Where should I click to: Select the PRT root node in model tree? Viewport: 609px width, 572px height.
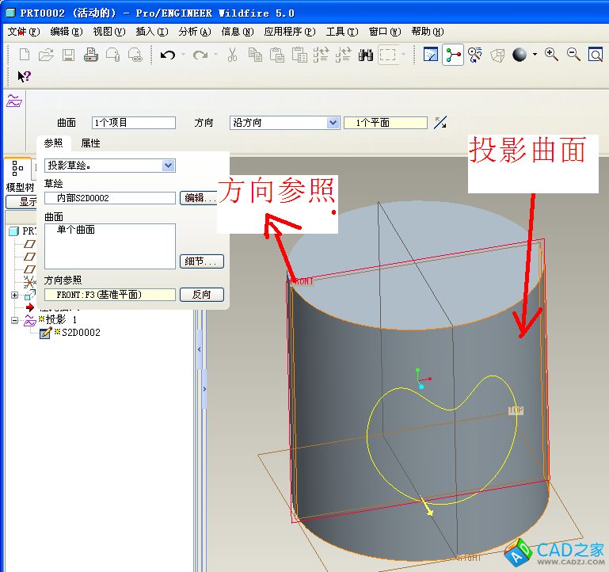[x=29, y=231]
